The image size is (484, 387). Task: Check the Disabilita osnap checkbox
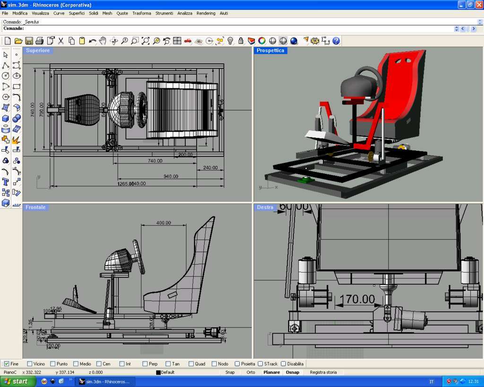pyautogui.click(x=284, y=364)
